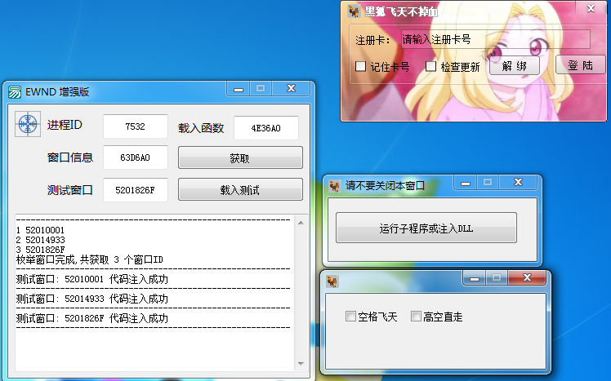The image size is (611, 381).
Task: Close the 黑狐飞天不掉血 login window
Action: (590, 8)
